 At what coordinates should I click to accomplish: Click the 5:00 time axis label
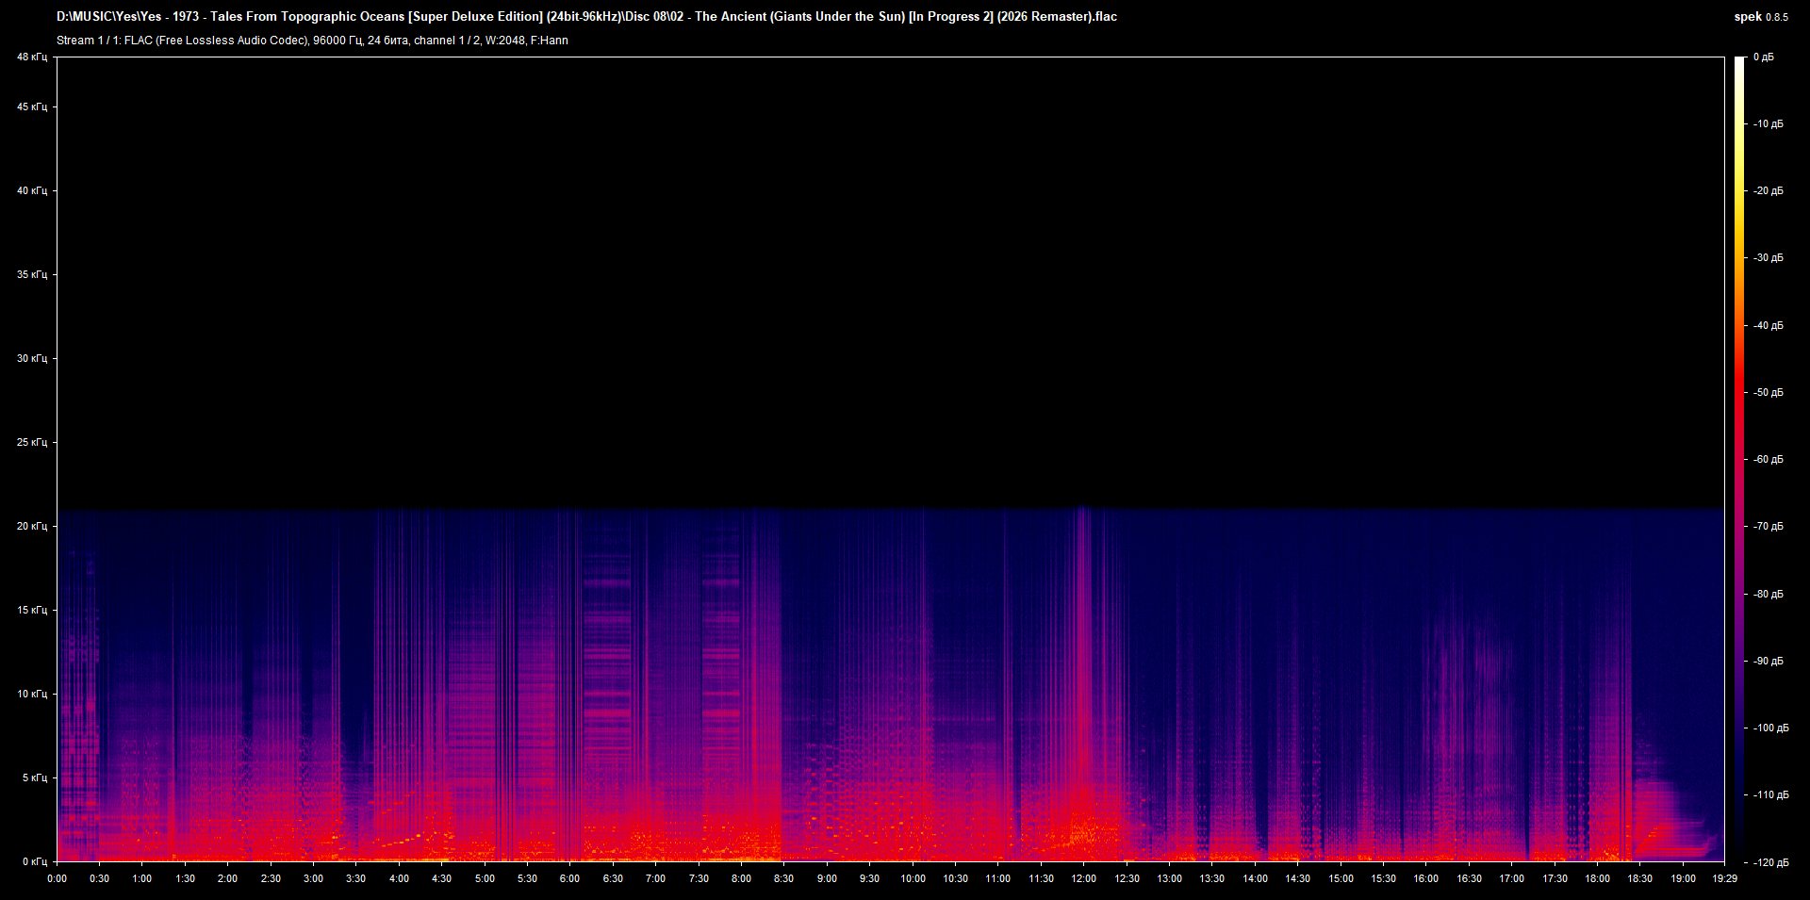point(485,878)
